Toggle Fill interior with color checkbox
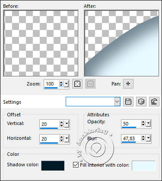This screenshot has width=162, height=181. [76, 165]
